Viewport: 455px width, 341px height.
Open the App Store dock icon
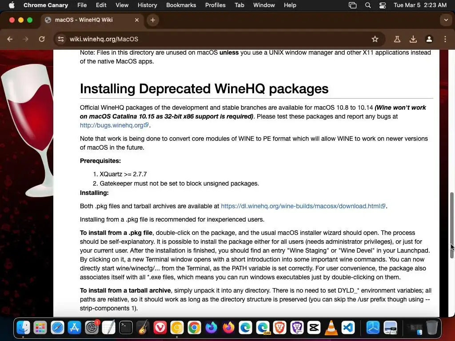[75, 328]
